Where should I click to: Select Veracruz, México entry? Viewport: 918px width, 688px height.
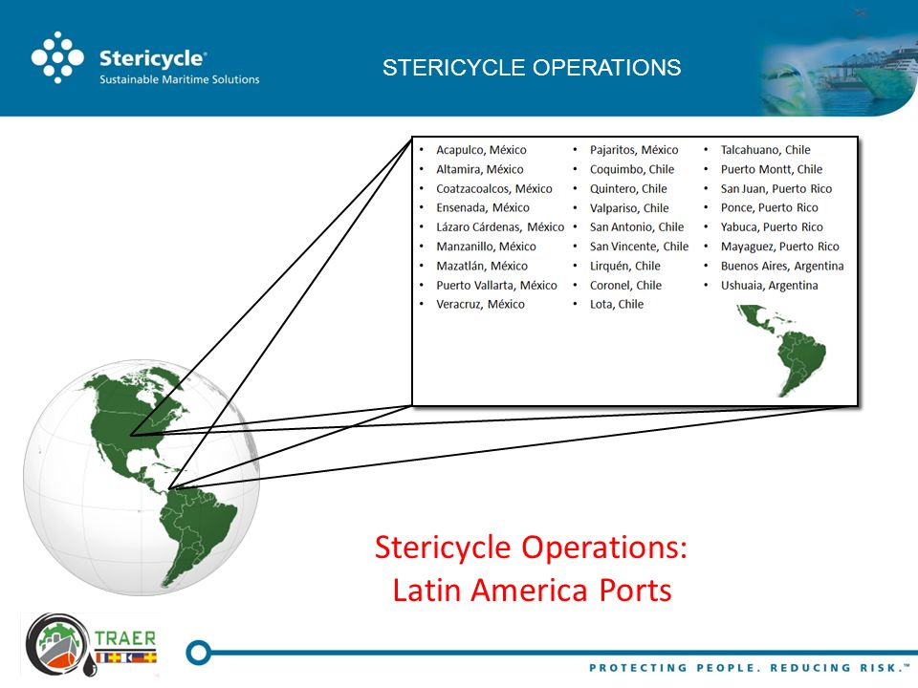pyautogui.click(x=480, y=304)
